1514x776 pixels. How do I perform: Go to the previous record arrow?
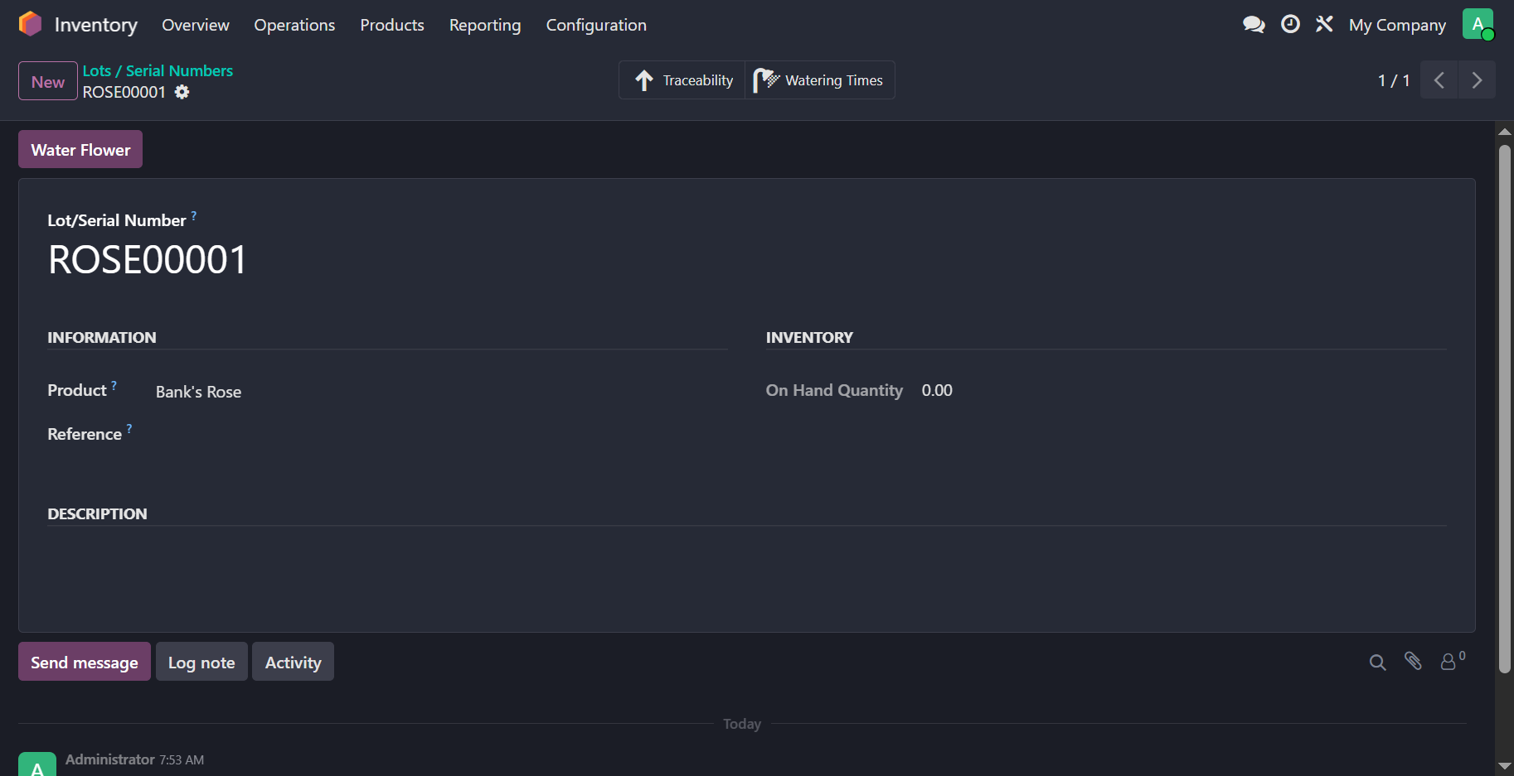[1439, 80]
